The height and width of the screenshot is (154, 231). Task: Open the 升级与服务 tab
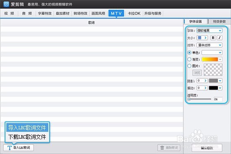tap(153, 13)
